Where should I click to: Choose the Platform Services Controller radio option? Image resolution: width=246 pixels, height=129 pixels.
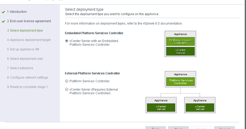tap(67, 81)
